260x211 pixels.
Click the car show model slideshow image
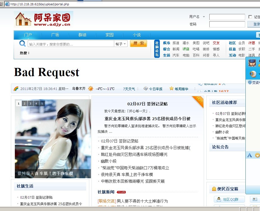pos(53,139)
